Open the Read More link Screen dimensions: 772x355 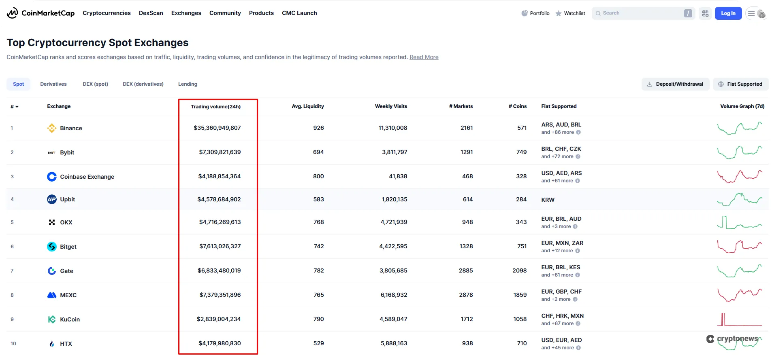(x=424, y=57)
